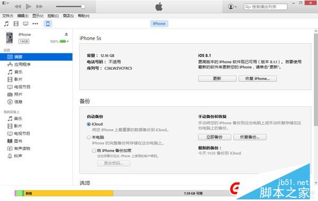Screen dimensions: 318x201
Task: Click the 恢复 iPhone... button
Action: click(258, 78)
